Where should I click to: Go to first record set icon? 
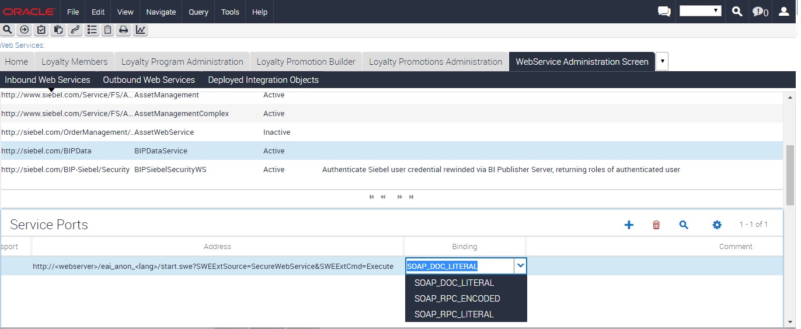tap(372, 197)
